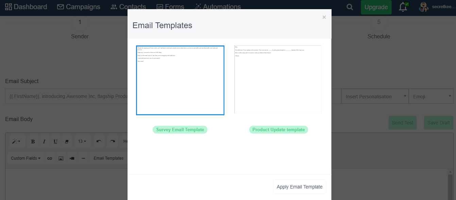
Task: Click the green Upgrade button
Action: click(x=376, y=7)
